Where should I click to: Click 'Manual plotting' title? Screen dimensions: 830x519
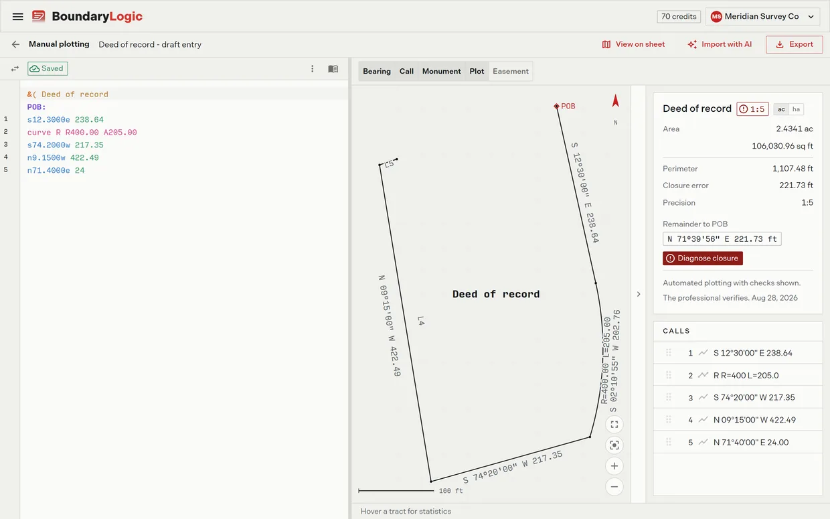[x=59, y=44]
